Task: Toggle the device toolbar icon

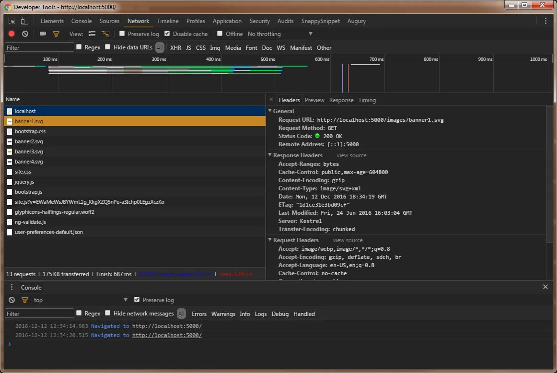Action: tap(24, 21)
